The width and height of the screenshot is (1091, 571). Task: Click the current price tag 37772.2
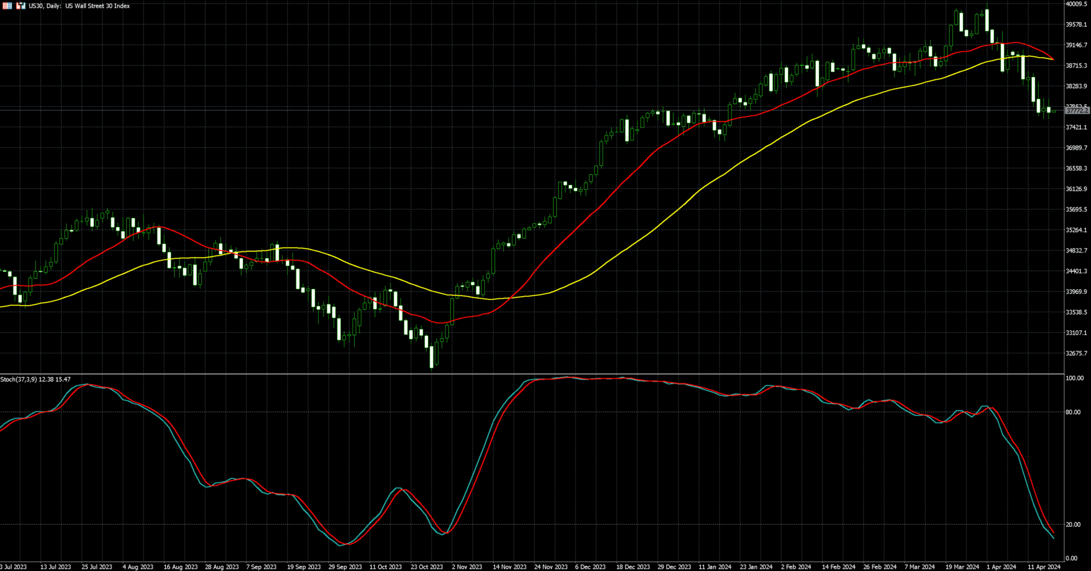(1077, 111)
